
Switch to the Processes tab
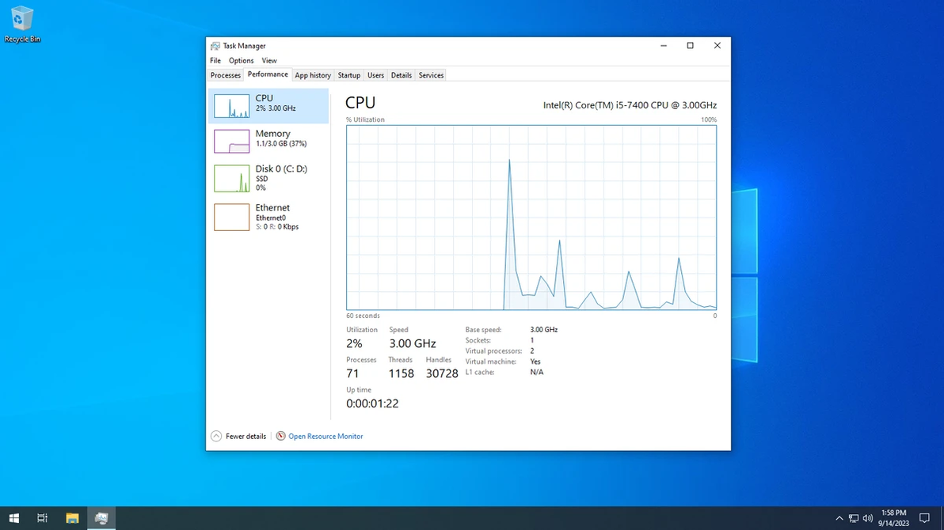[226, 75]
